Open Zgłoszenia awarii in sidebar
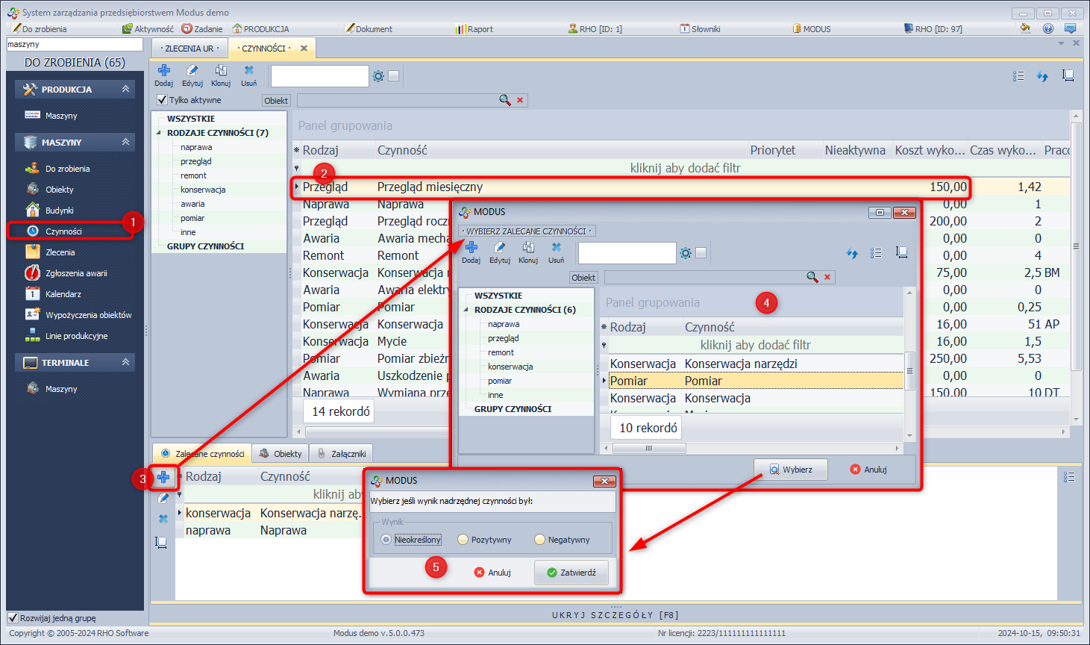This screenshot has height=645, width=1090. [75, 273]
